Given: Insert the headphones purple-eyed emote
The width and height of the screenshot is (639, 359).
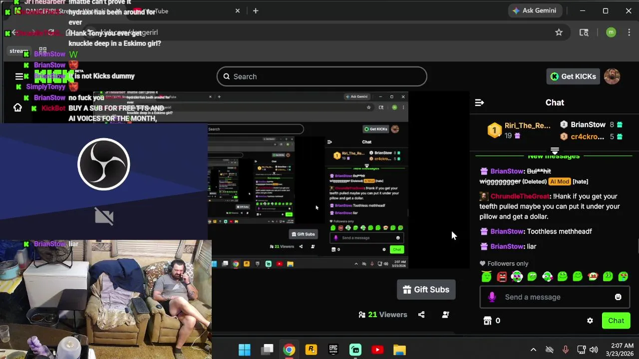Looking at the screenshot, I should coord(517,276).
